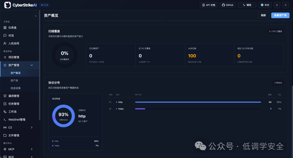Click the notification bell icon

pos(277,5)
